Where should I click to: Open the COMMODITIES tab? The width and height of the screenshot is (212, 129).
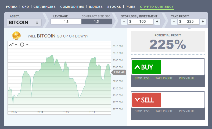click(x=72, y=7)
